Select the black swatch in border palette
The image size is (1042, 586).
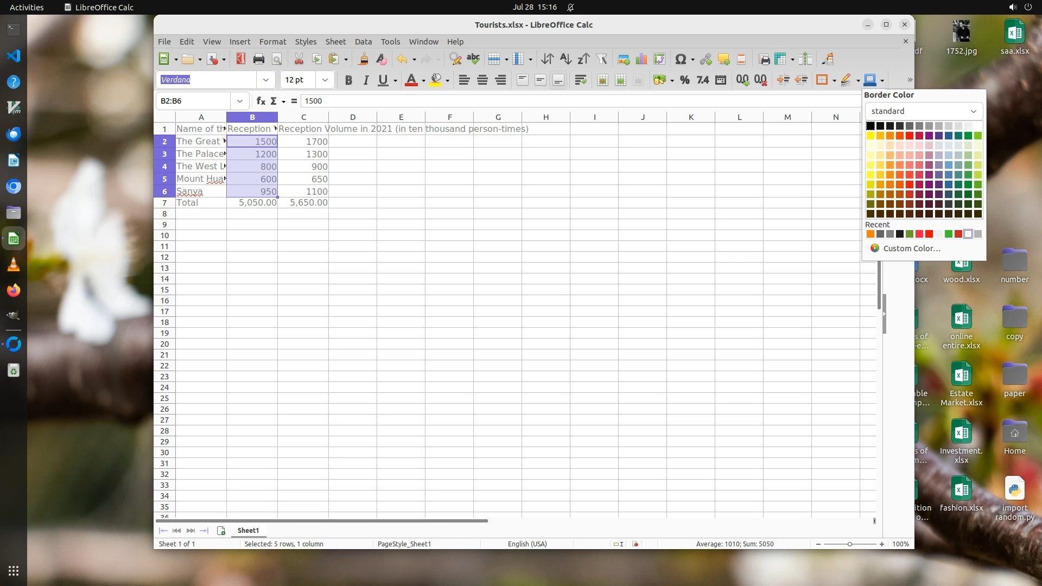coord(871,126)
